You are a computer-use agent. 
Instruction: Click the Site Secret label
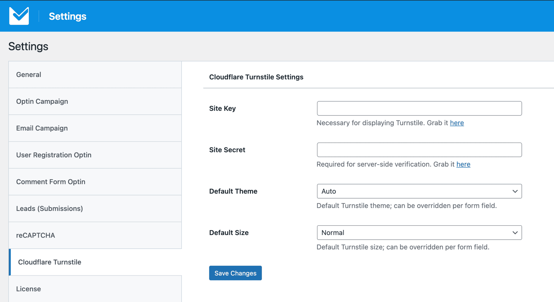pyautogui.click(x=227, y=150)
